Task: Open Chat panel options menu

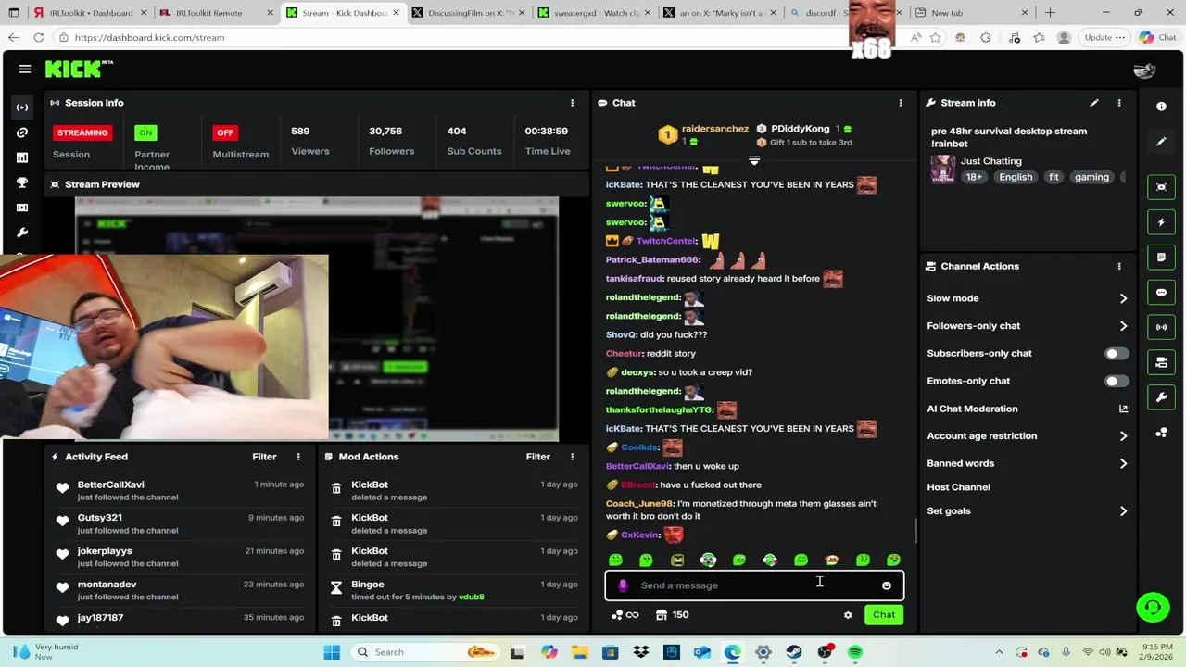Action: (901, 103)
